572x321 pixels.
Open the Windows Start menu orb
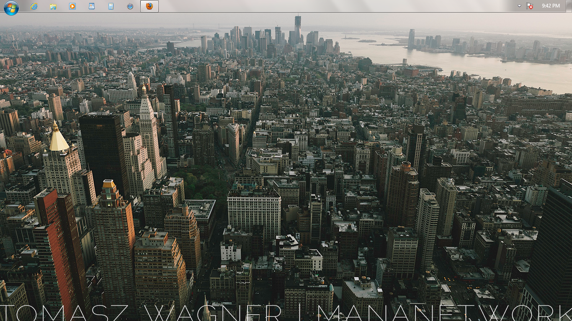point(11,7)
